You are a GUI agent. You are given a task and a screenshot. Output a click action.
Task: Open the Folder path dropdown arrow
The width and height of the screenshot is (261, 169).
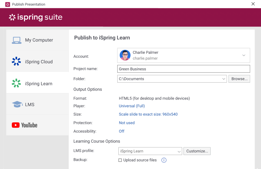tap(223, 79)
